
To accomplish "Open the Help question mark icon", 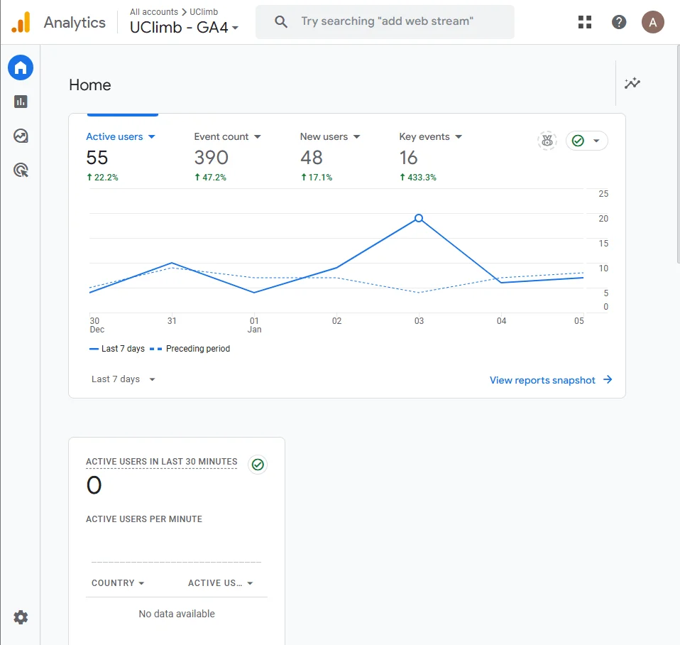I will [x=619, y=21].
